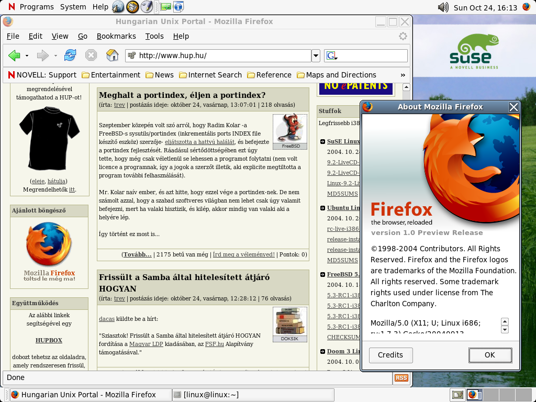Open the Edit menu

[x=36, y=36]
